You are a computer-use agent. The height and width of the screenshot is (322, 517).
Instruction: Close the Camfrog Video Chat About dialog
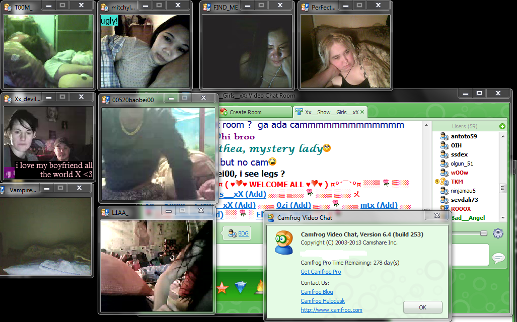(437, 215)
